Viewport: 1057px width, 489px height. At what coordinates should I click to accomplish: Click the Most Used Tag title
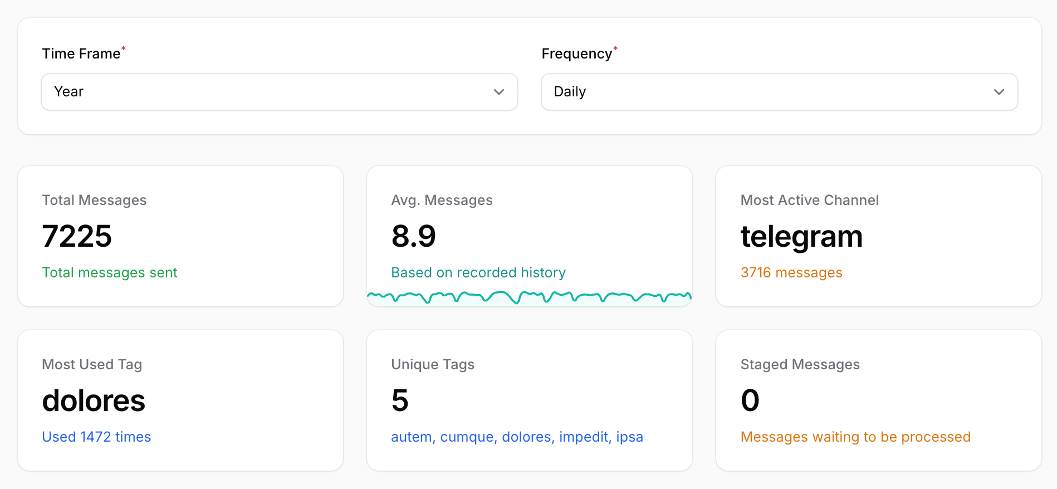[92, 364]
